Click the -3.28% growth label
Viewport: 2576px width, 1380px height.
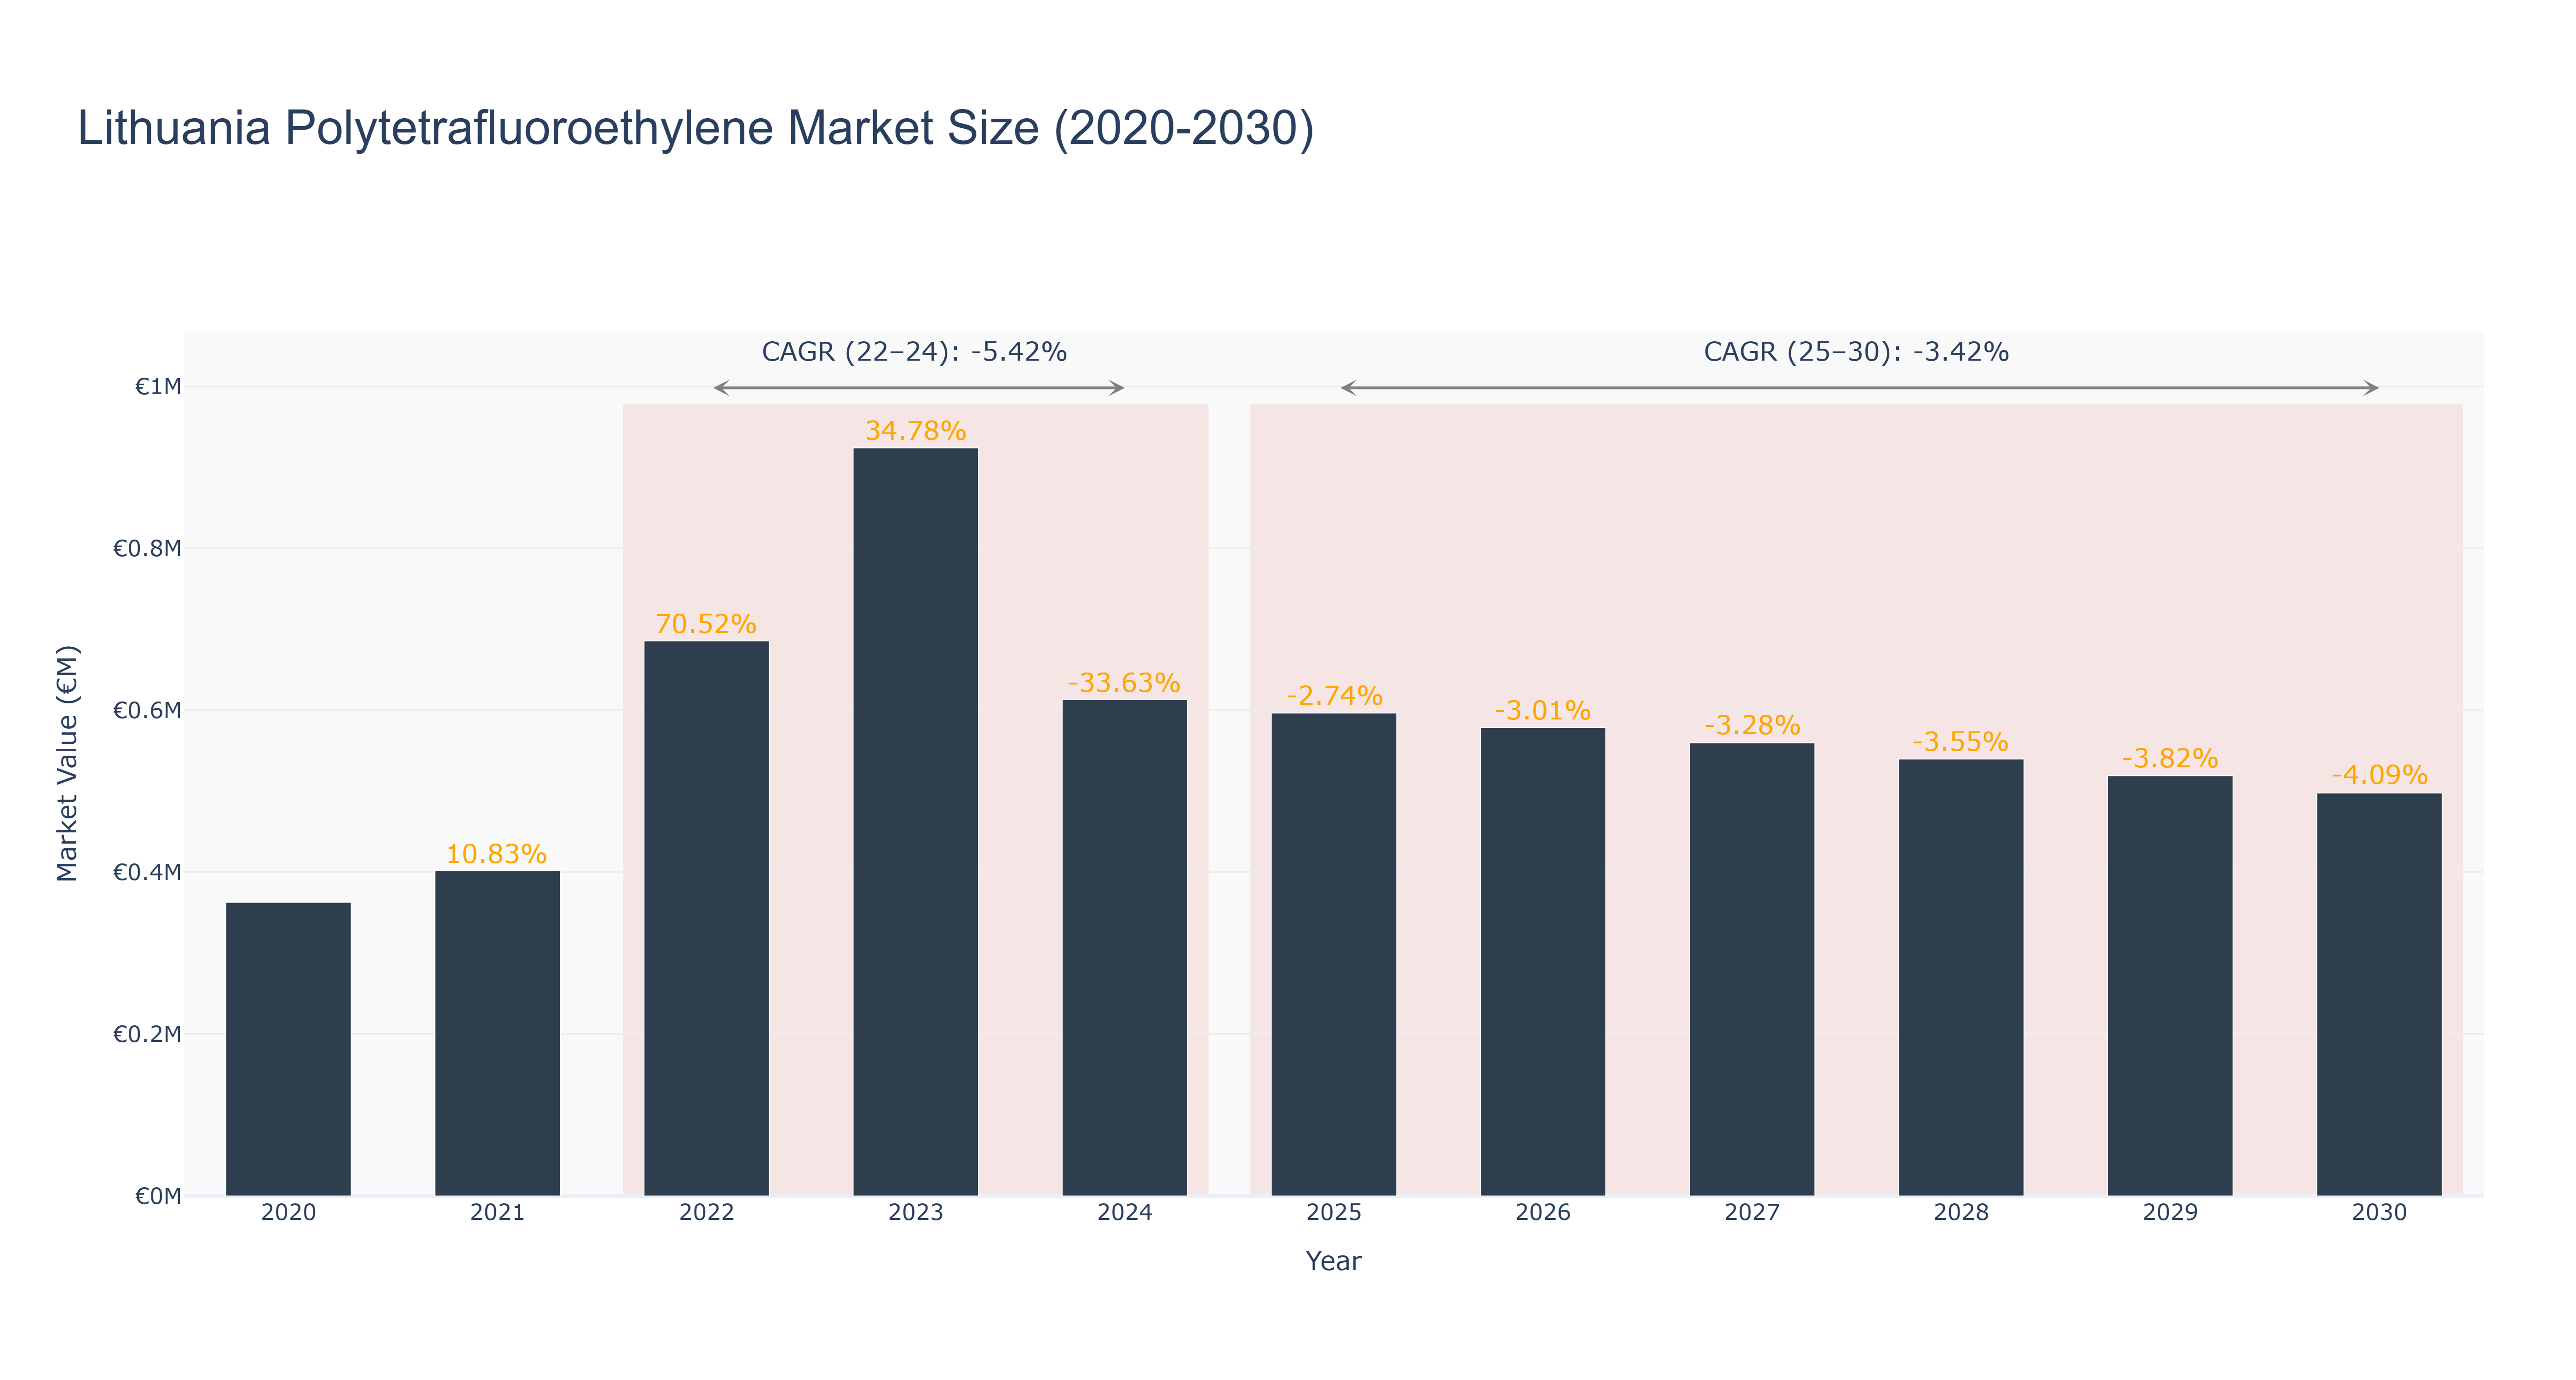tap(1752, 726)
